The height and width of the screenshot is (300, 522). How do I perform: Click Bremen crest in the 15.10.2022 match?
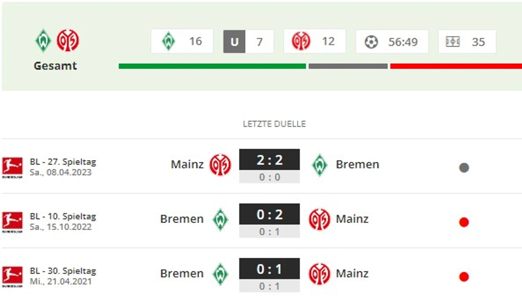tap(220, 219)
